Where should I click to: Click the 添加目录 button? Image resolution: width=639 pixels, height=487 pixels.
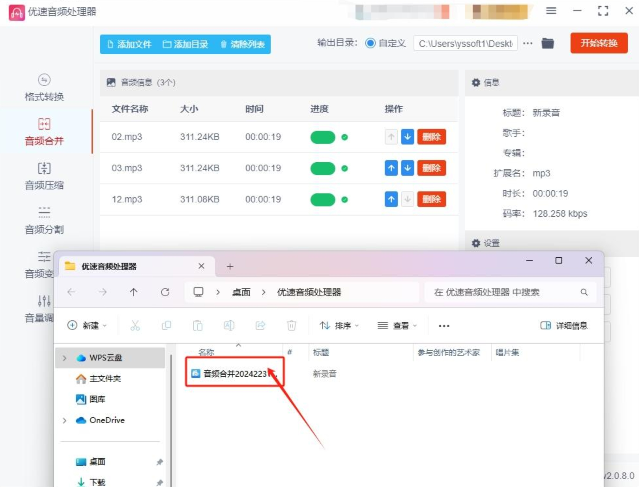185,44
